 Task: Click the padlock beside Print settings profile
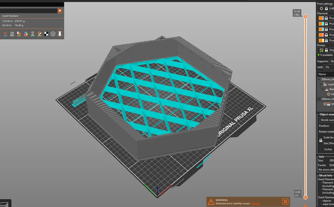326,9
